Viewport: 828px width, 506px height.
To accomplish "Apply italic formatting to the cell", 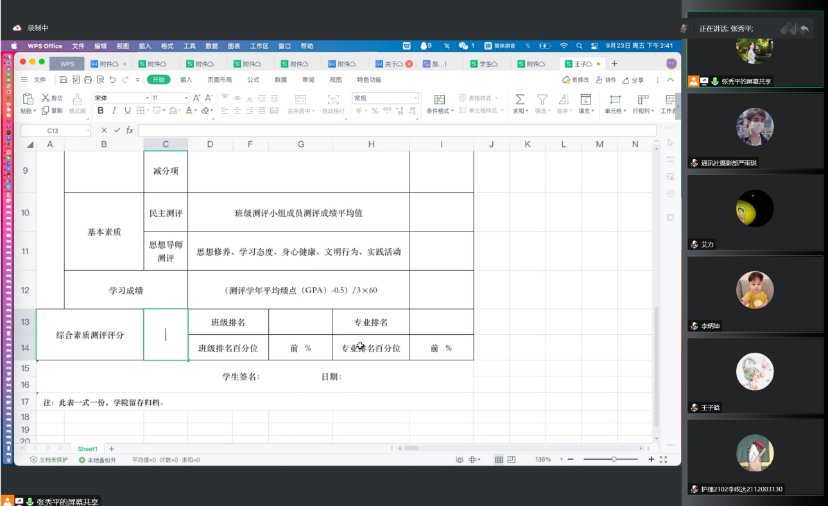I will (114, 110).
